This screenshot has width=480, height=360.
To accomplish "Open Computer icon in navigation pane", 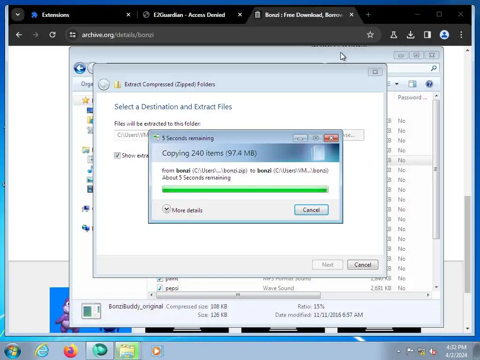I will (86, 209).
